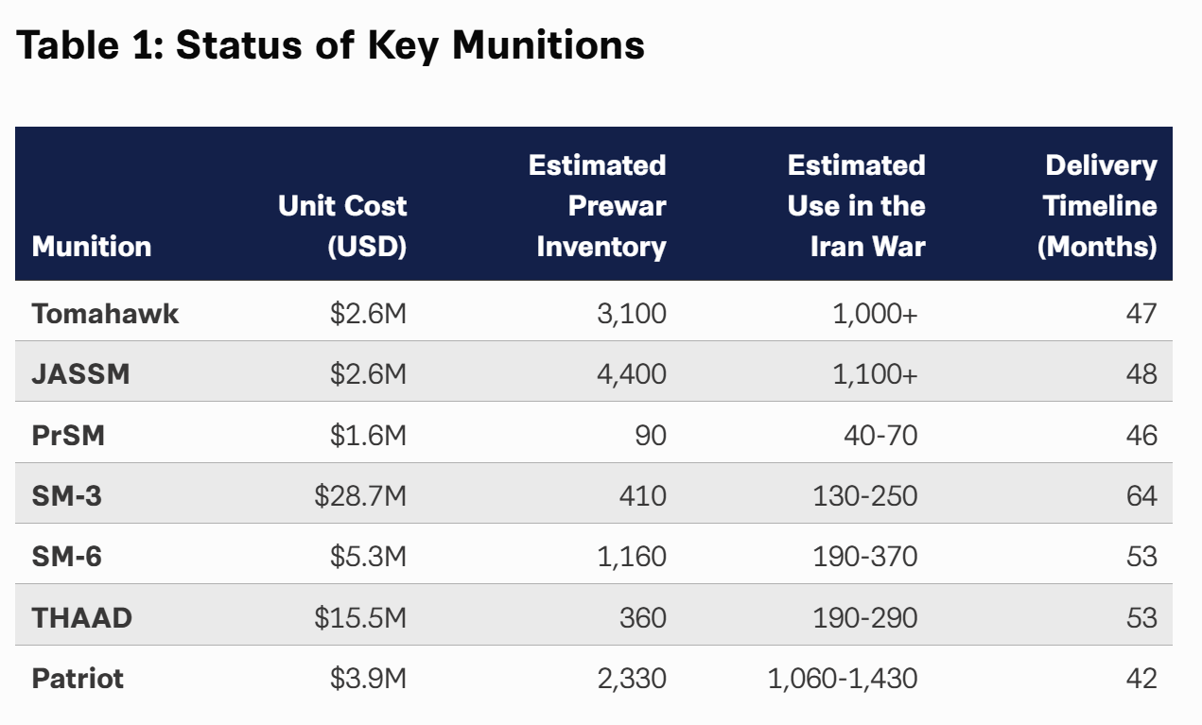Click the 2,330 Patriot inventory cell
1202x725 pixels.
point(632,678)
